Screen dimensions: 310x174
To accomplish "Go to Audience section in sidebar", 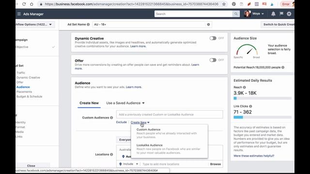I will coord(23,87).
